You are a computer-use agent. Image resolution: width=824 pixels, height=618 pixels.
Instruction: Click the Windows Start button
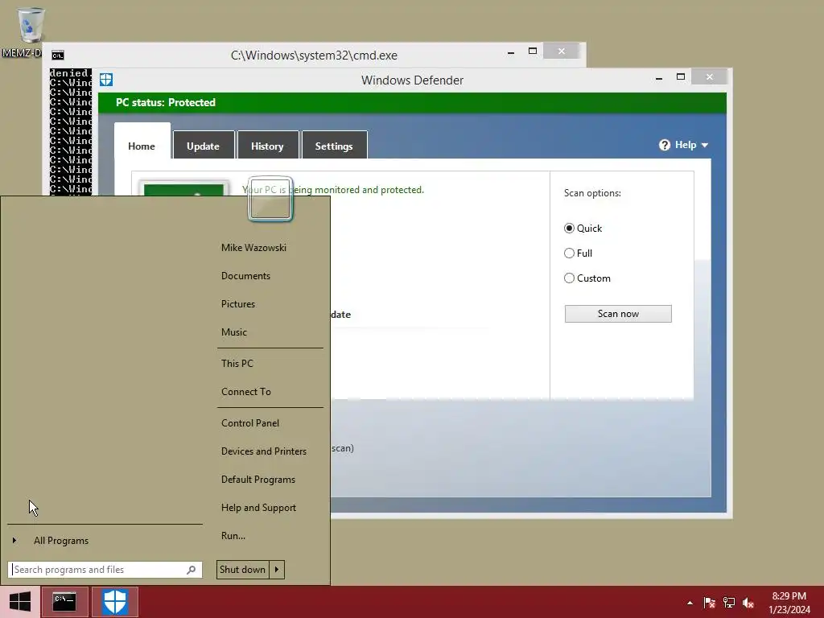[x=20, y=602]
